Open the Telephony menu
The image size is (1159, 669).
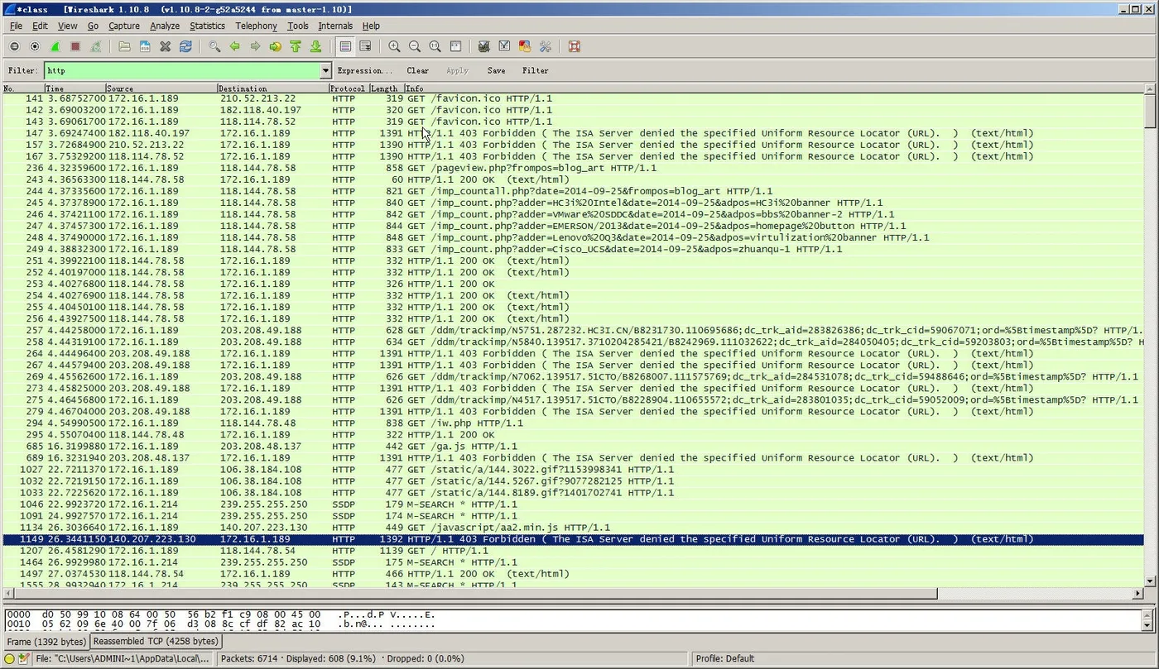(256, 26)
